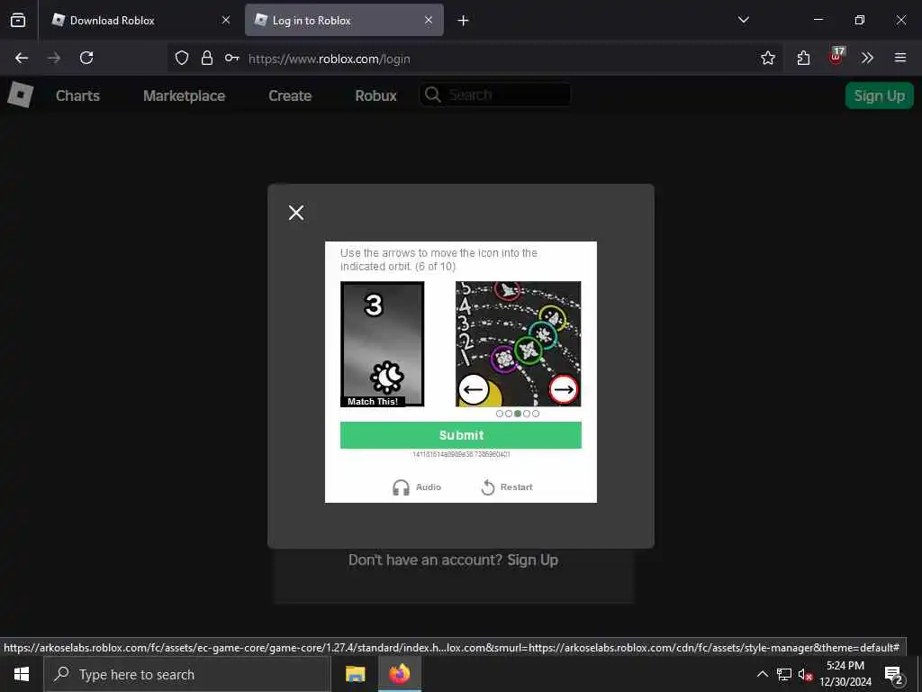Select the third filled progress dot
Screen dimensions: 922x692
[518, 414]
